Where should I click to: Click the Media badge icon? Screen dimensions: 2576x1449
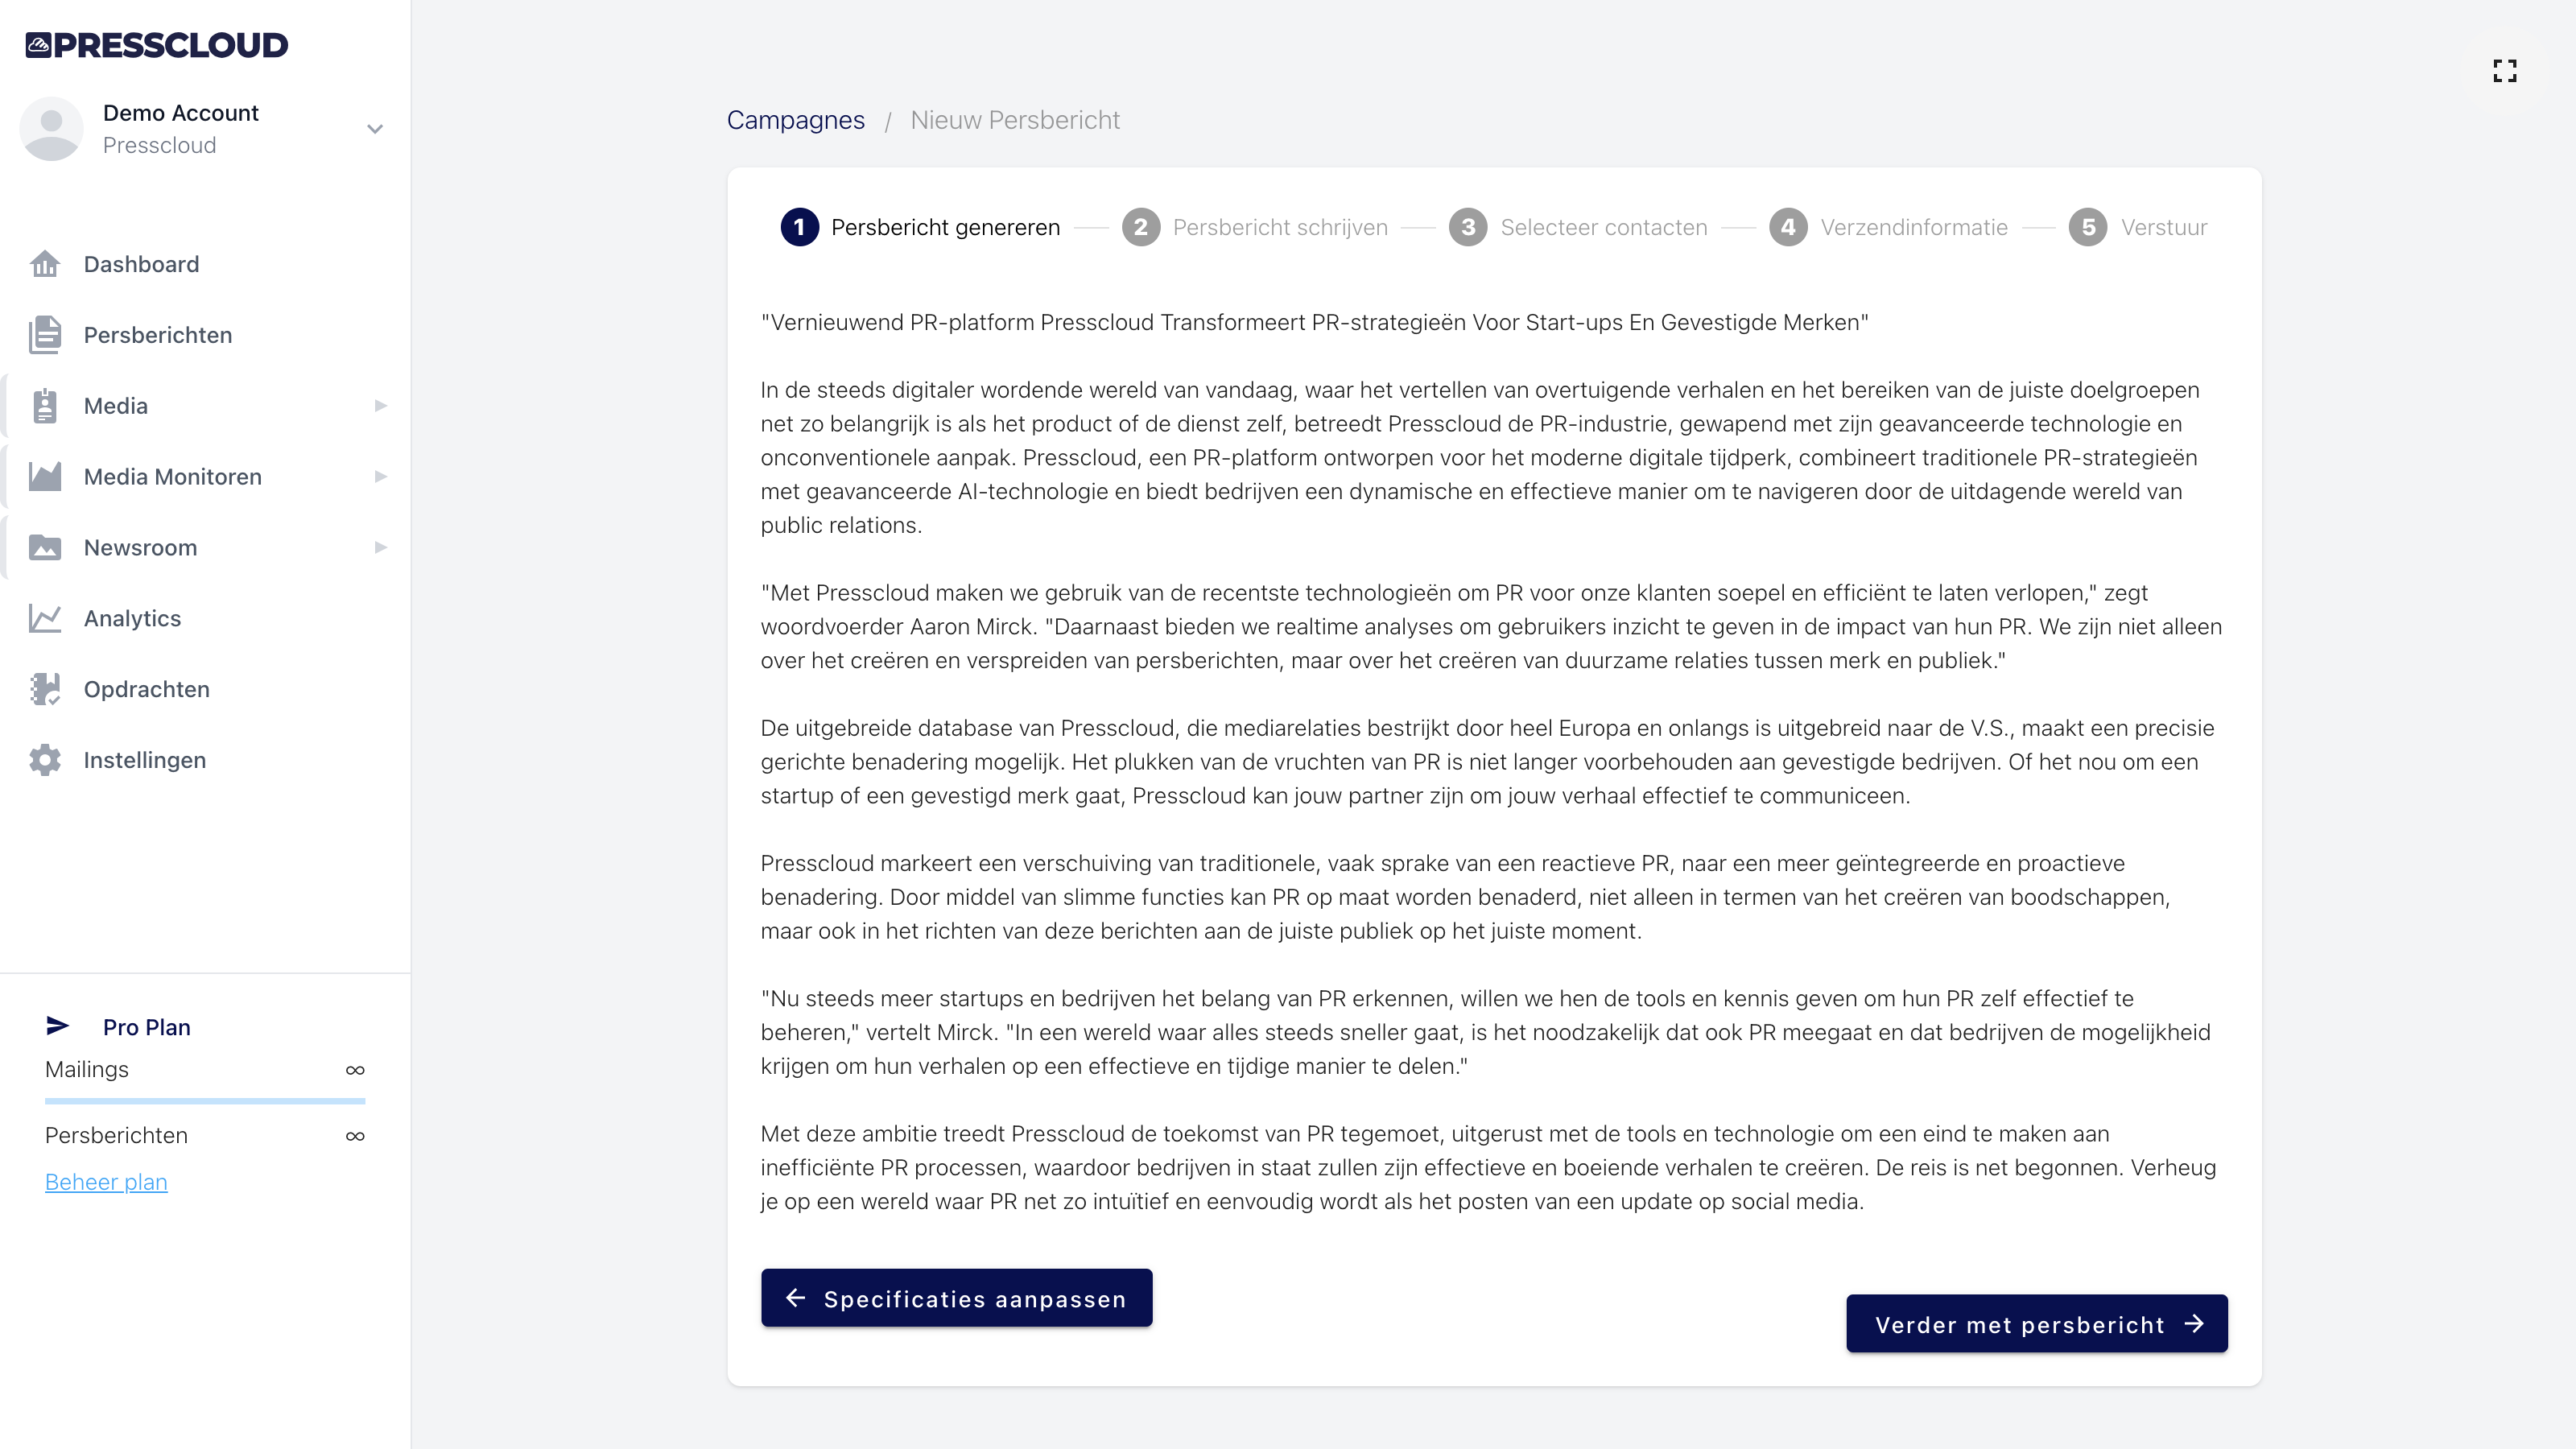[x=44, y=406]
